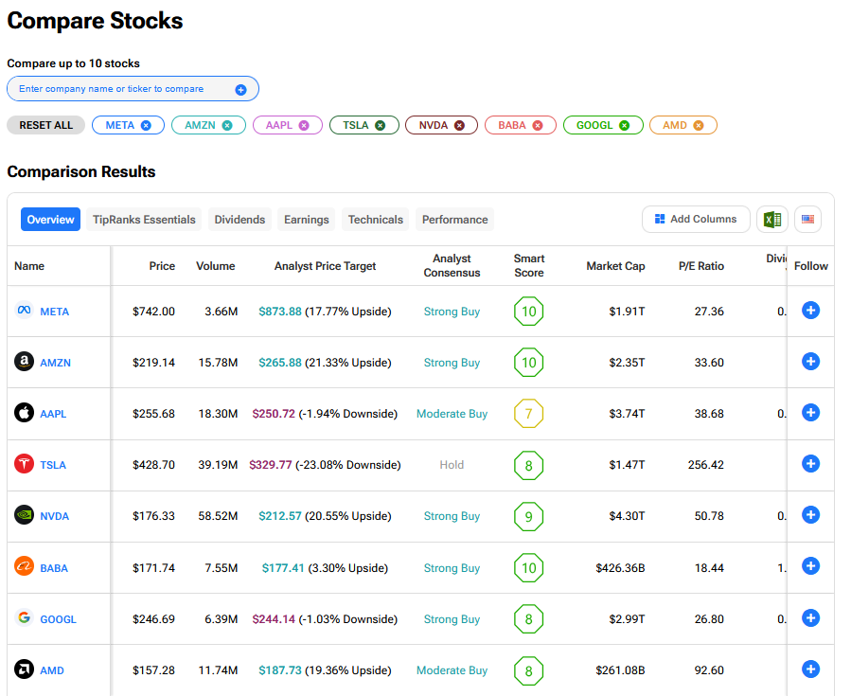Click the Meta logo icon
Viewport: 851px width, 696px height.
[x=24, y=310]
